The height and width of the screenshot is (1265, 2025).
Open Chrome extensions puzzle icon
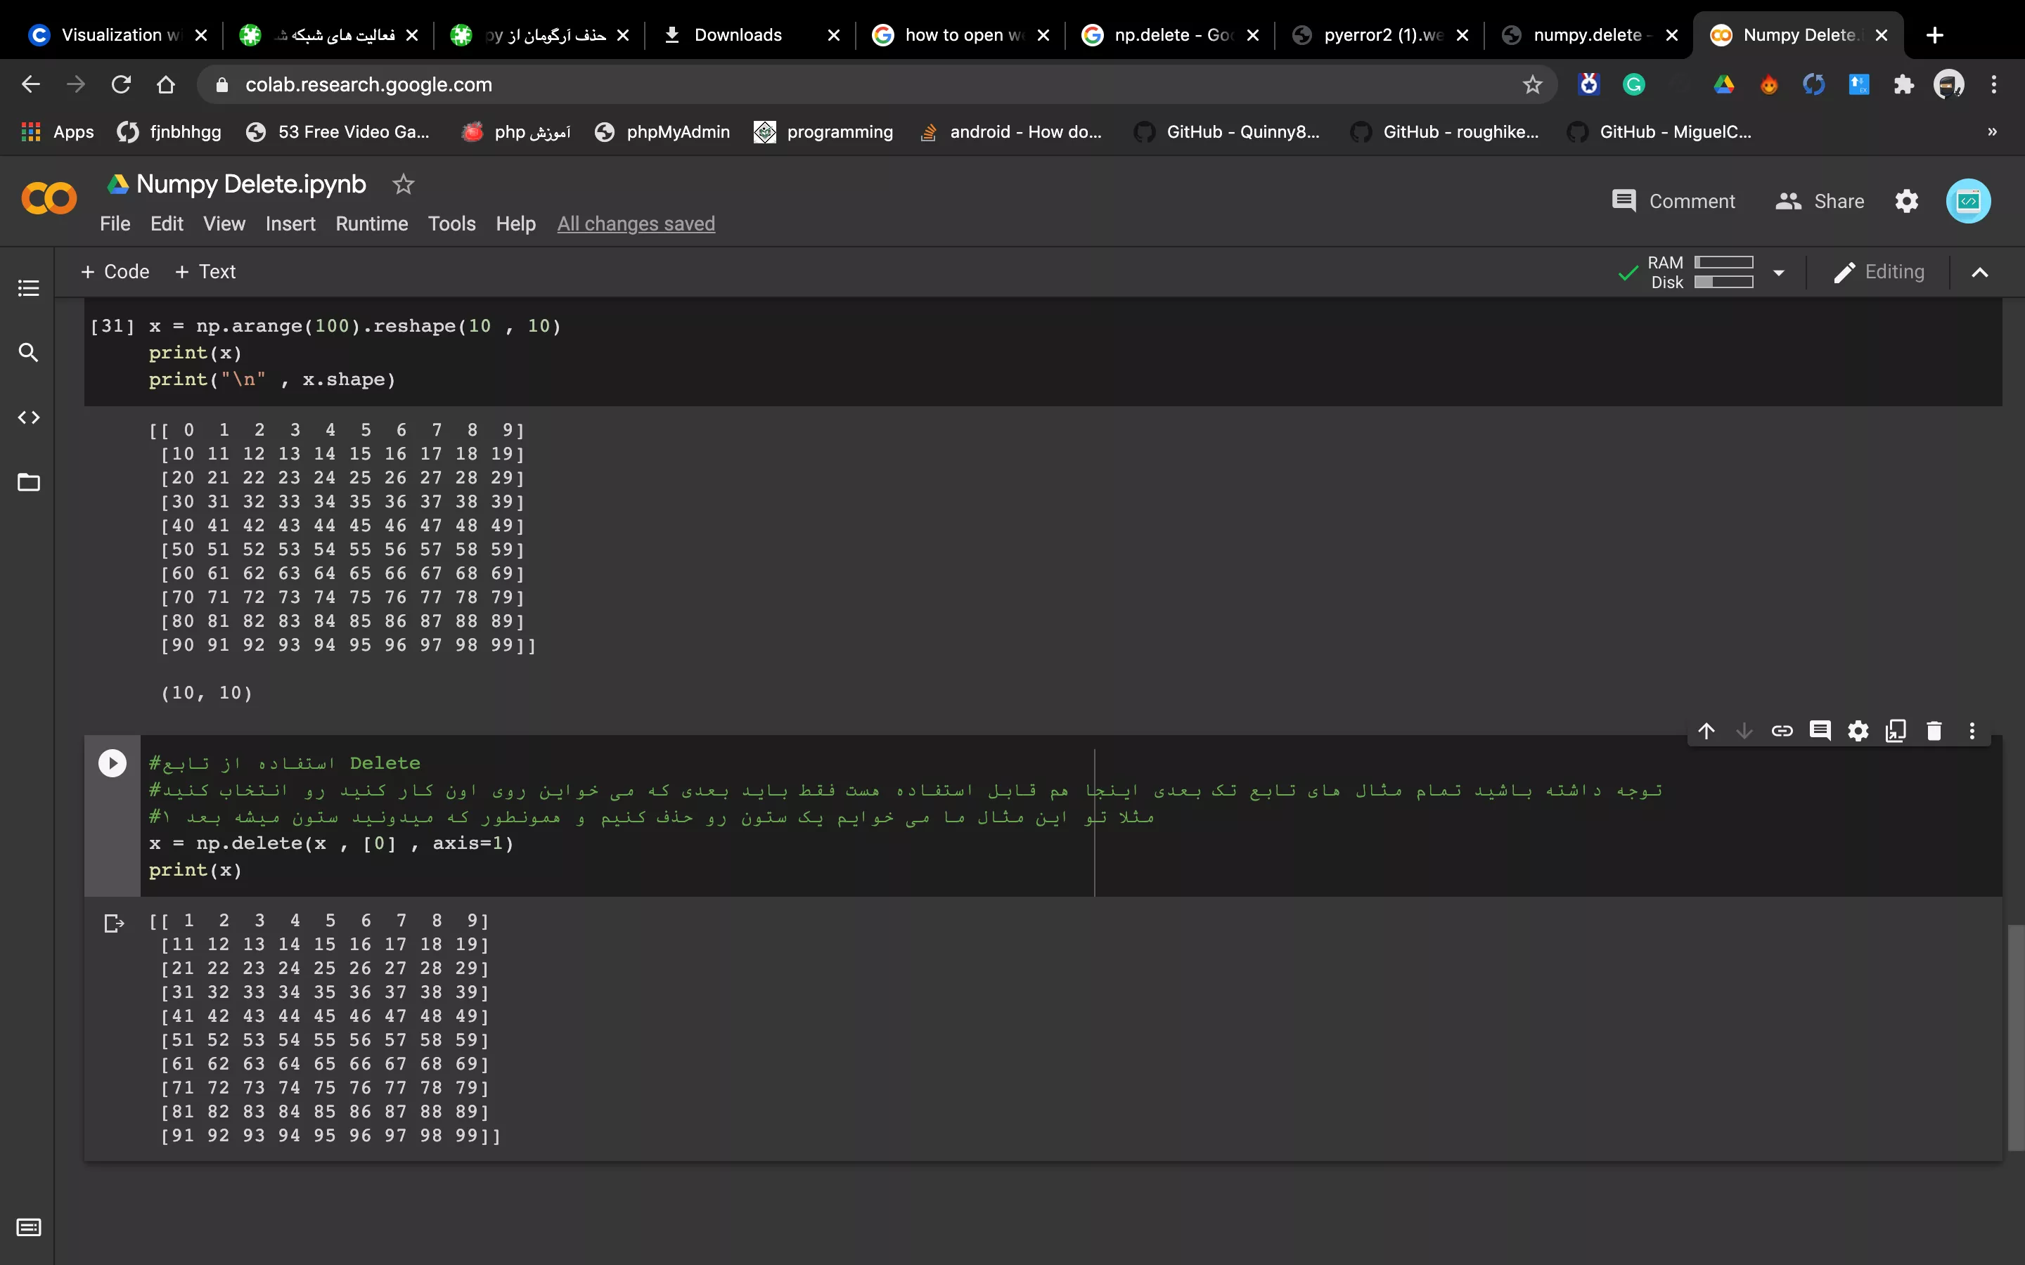click(x=1903, y=84)
